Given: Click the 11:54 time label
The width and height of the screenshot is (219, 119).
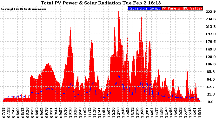Looking at the screenshot, I should point(104,113).
